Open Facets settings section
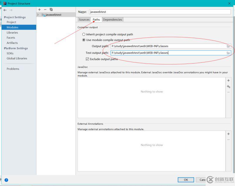 11,38
